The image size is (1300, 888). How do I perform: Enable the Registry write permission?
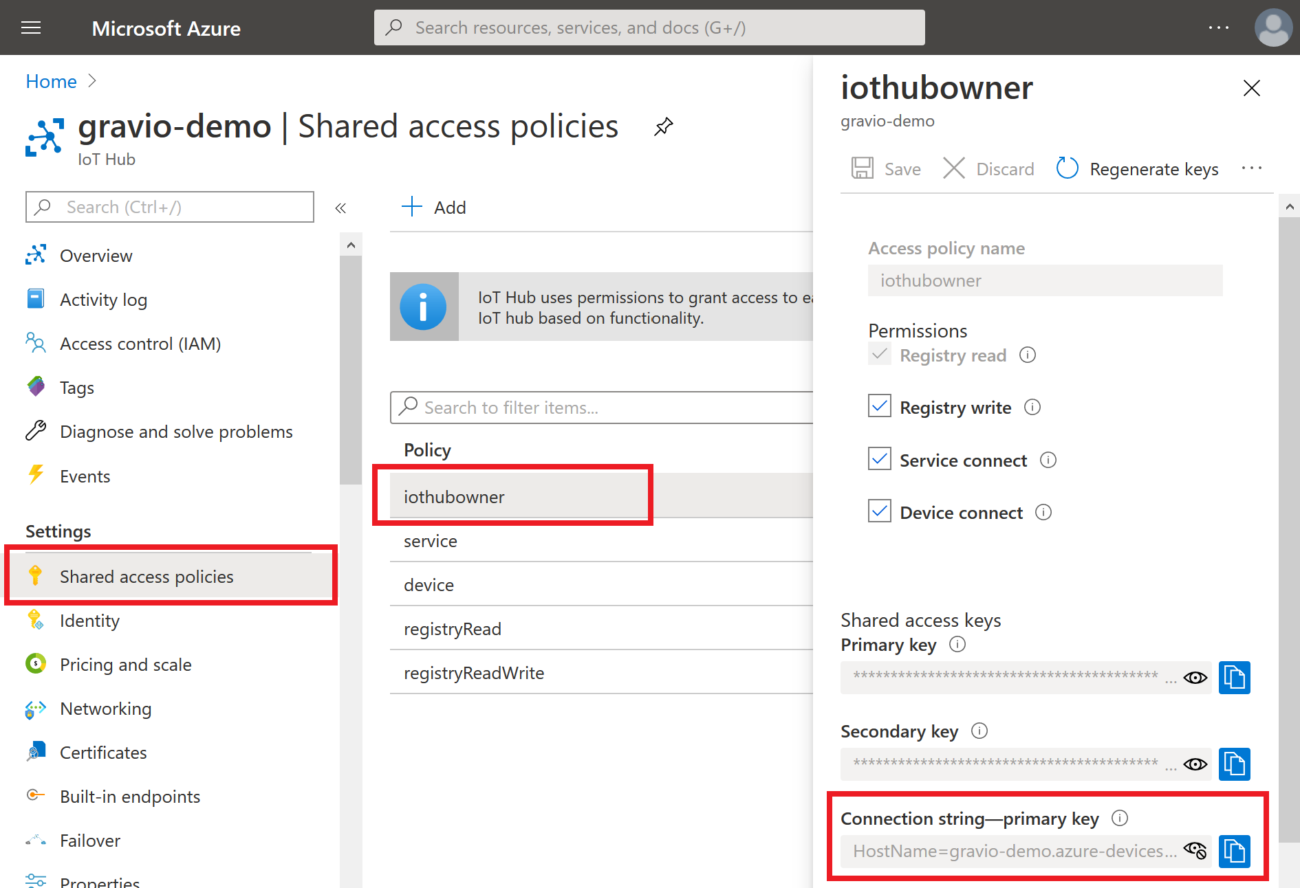(879, 406)
